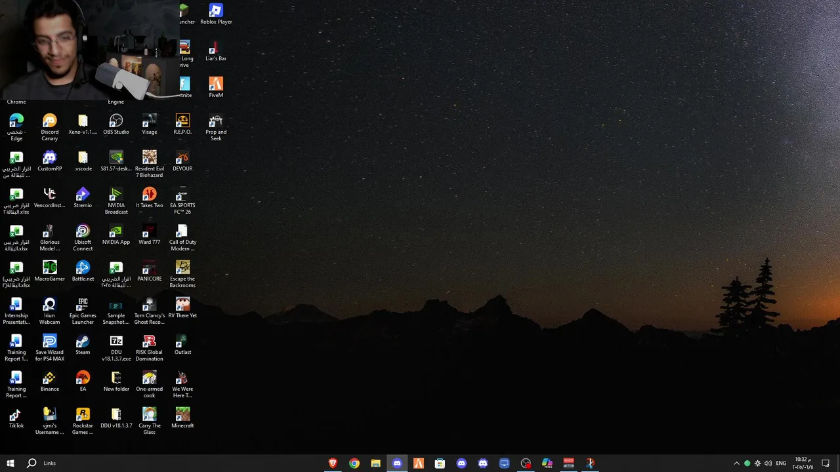
Task: Select the Glorious Model software icon
Action: click(50, 237)
